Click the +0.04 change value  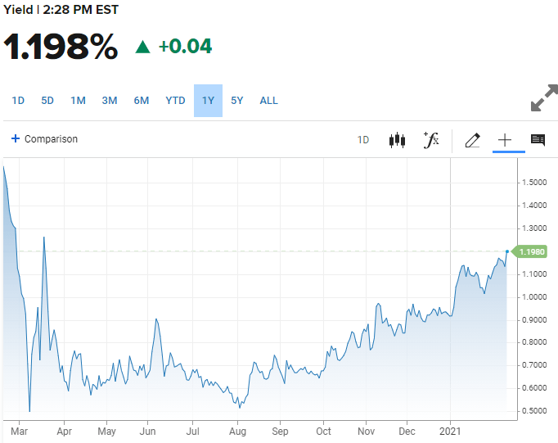(x=185, y=47)
